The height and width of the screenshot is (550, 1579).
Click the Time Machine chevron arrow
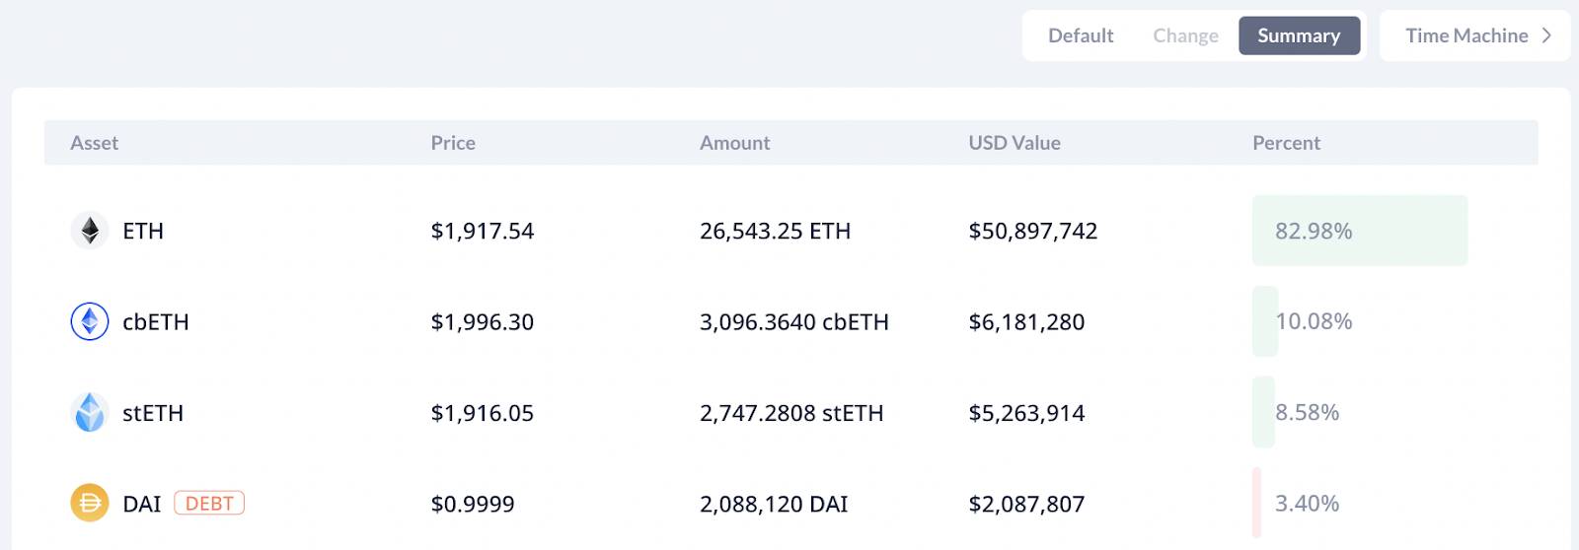point(1546,35)
